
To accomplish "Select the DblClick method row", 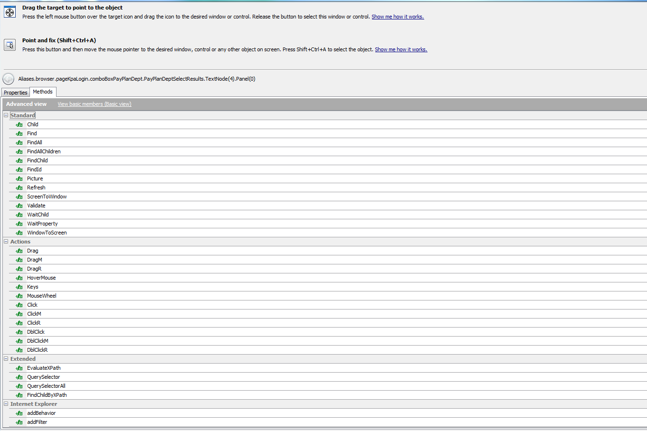I will [36, 332].
